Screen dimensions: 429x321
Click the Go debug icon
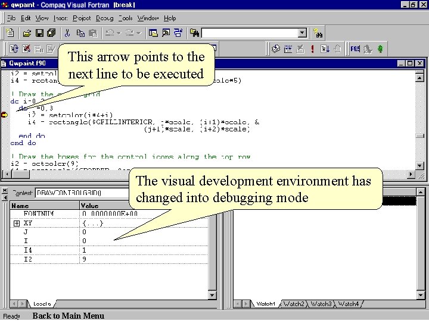pos(325,49)
